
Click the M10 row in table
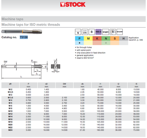(73, 111)
